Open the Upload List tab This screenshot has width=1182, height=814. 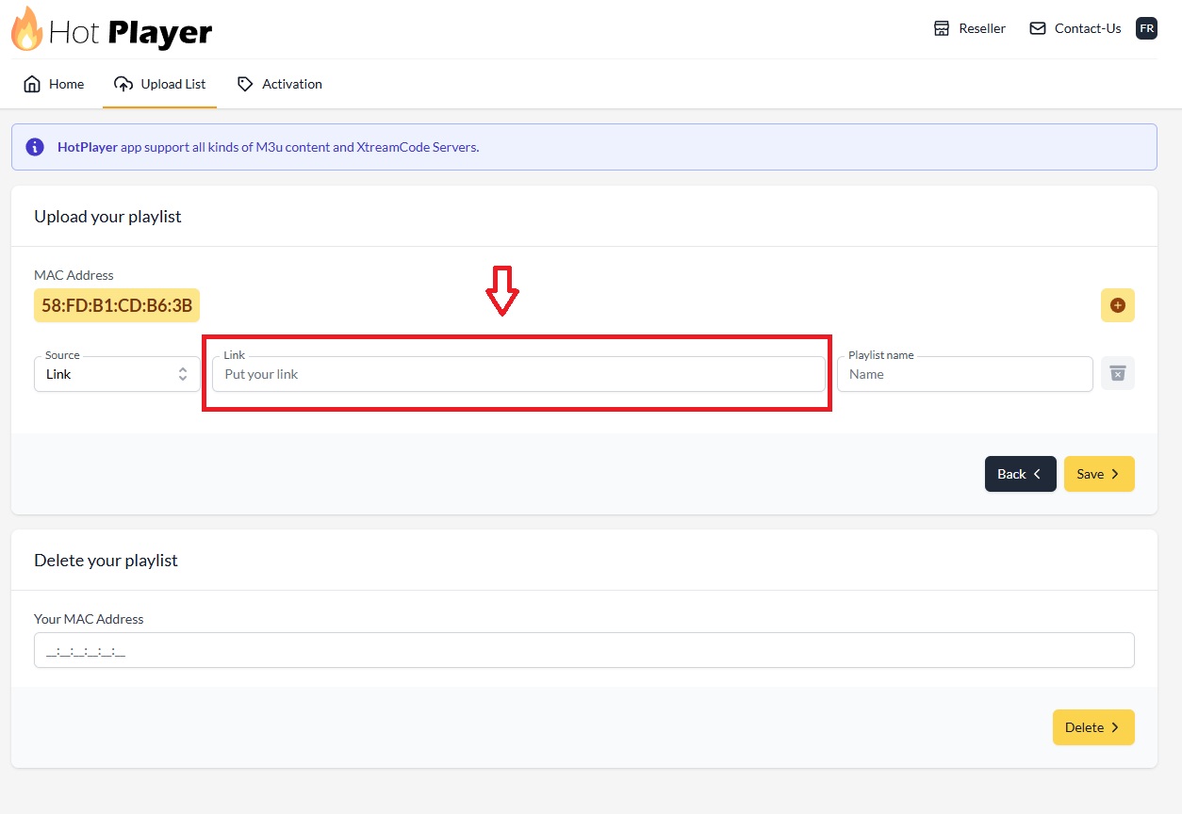click(x=160, y=84)
